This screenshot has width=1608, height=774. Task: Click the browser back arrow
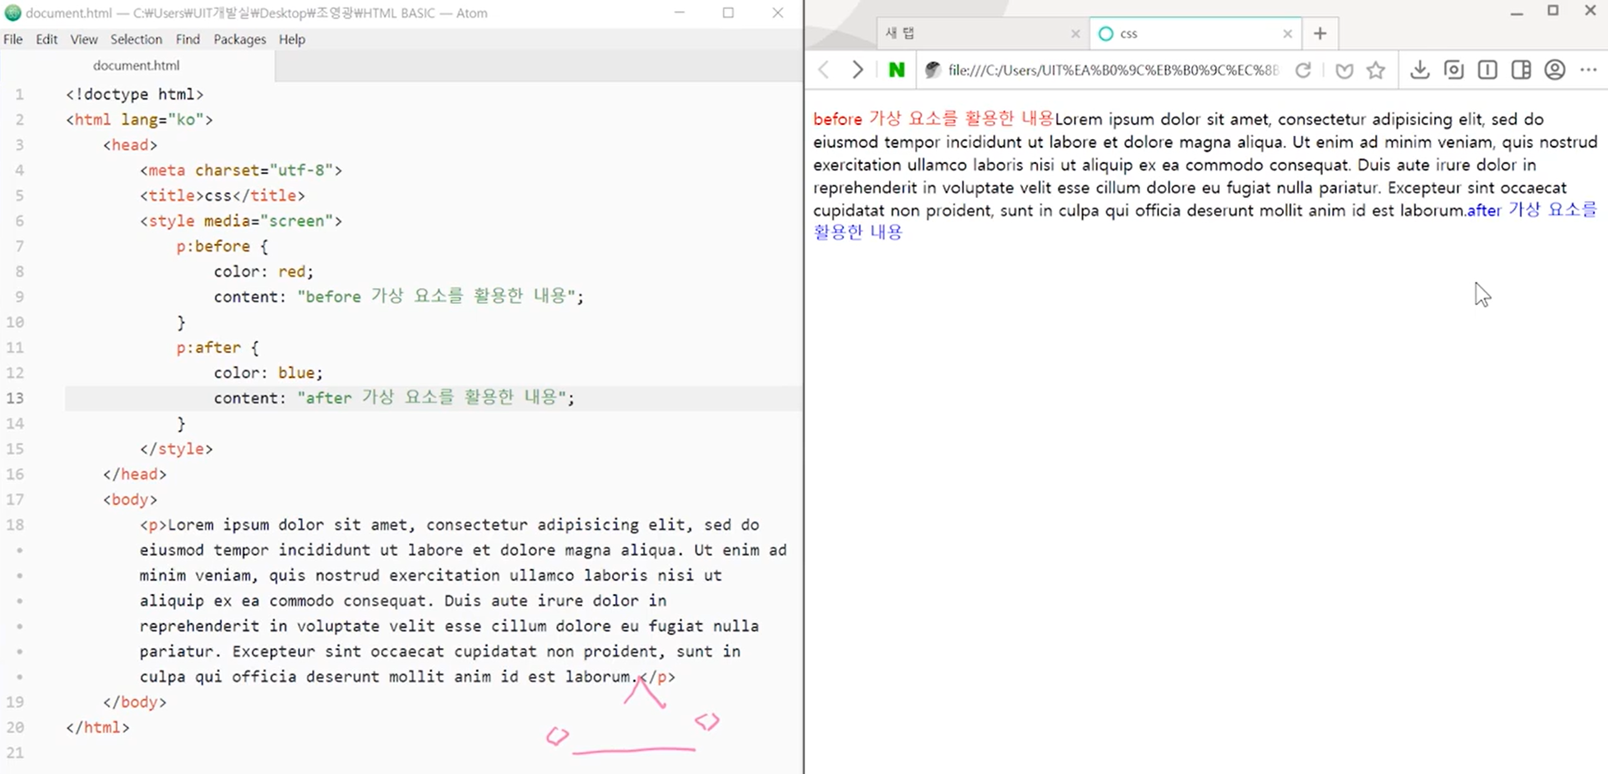coord(824,70)
